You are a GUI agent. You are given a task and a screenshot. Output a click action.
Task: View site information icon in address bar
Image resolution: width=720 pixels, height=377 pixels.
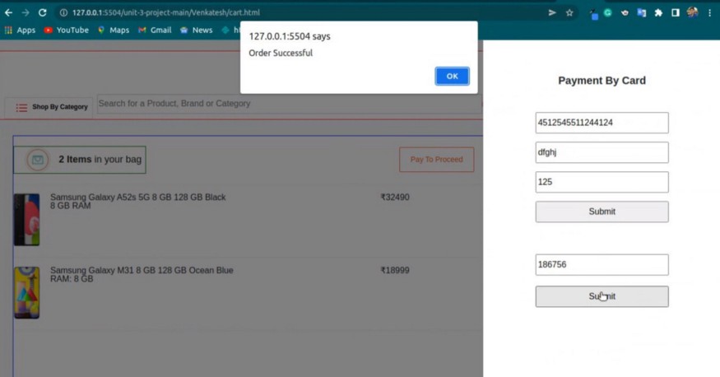click(64, 13)
